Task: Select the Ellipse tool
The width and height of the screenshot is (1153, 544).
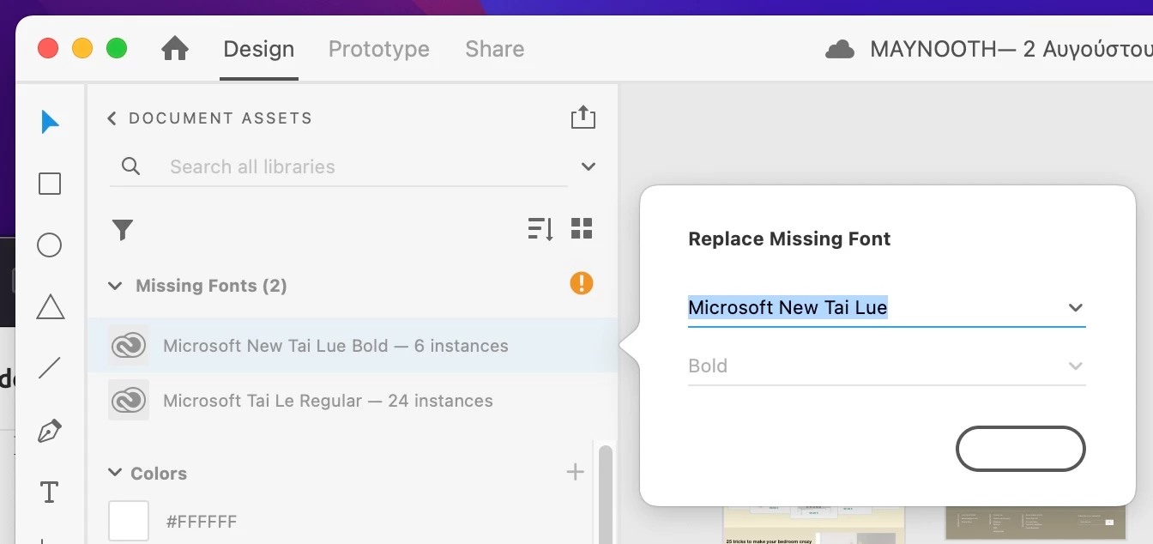Action: tap(50, 245)
